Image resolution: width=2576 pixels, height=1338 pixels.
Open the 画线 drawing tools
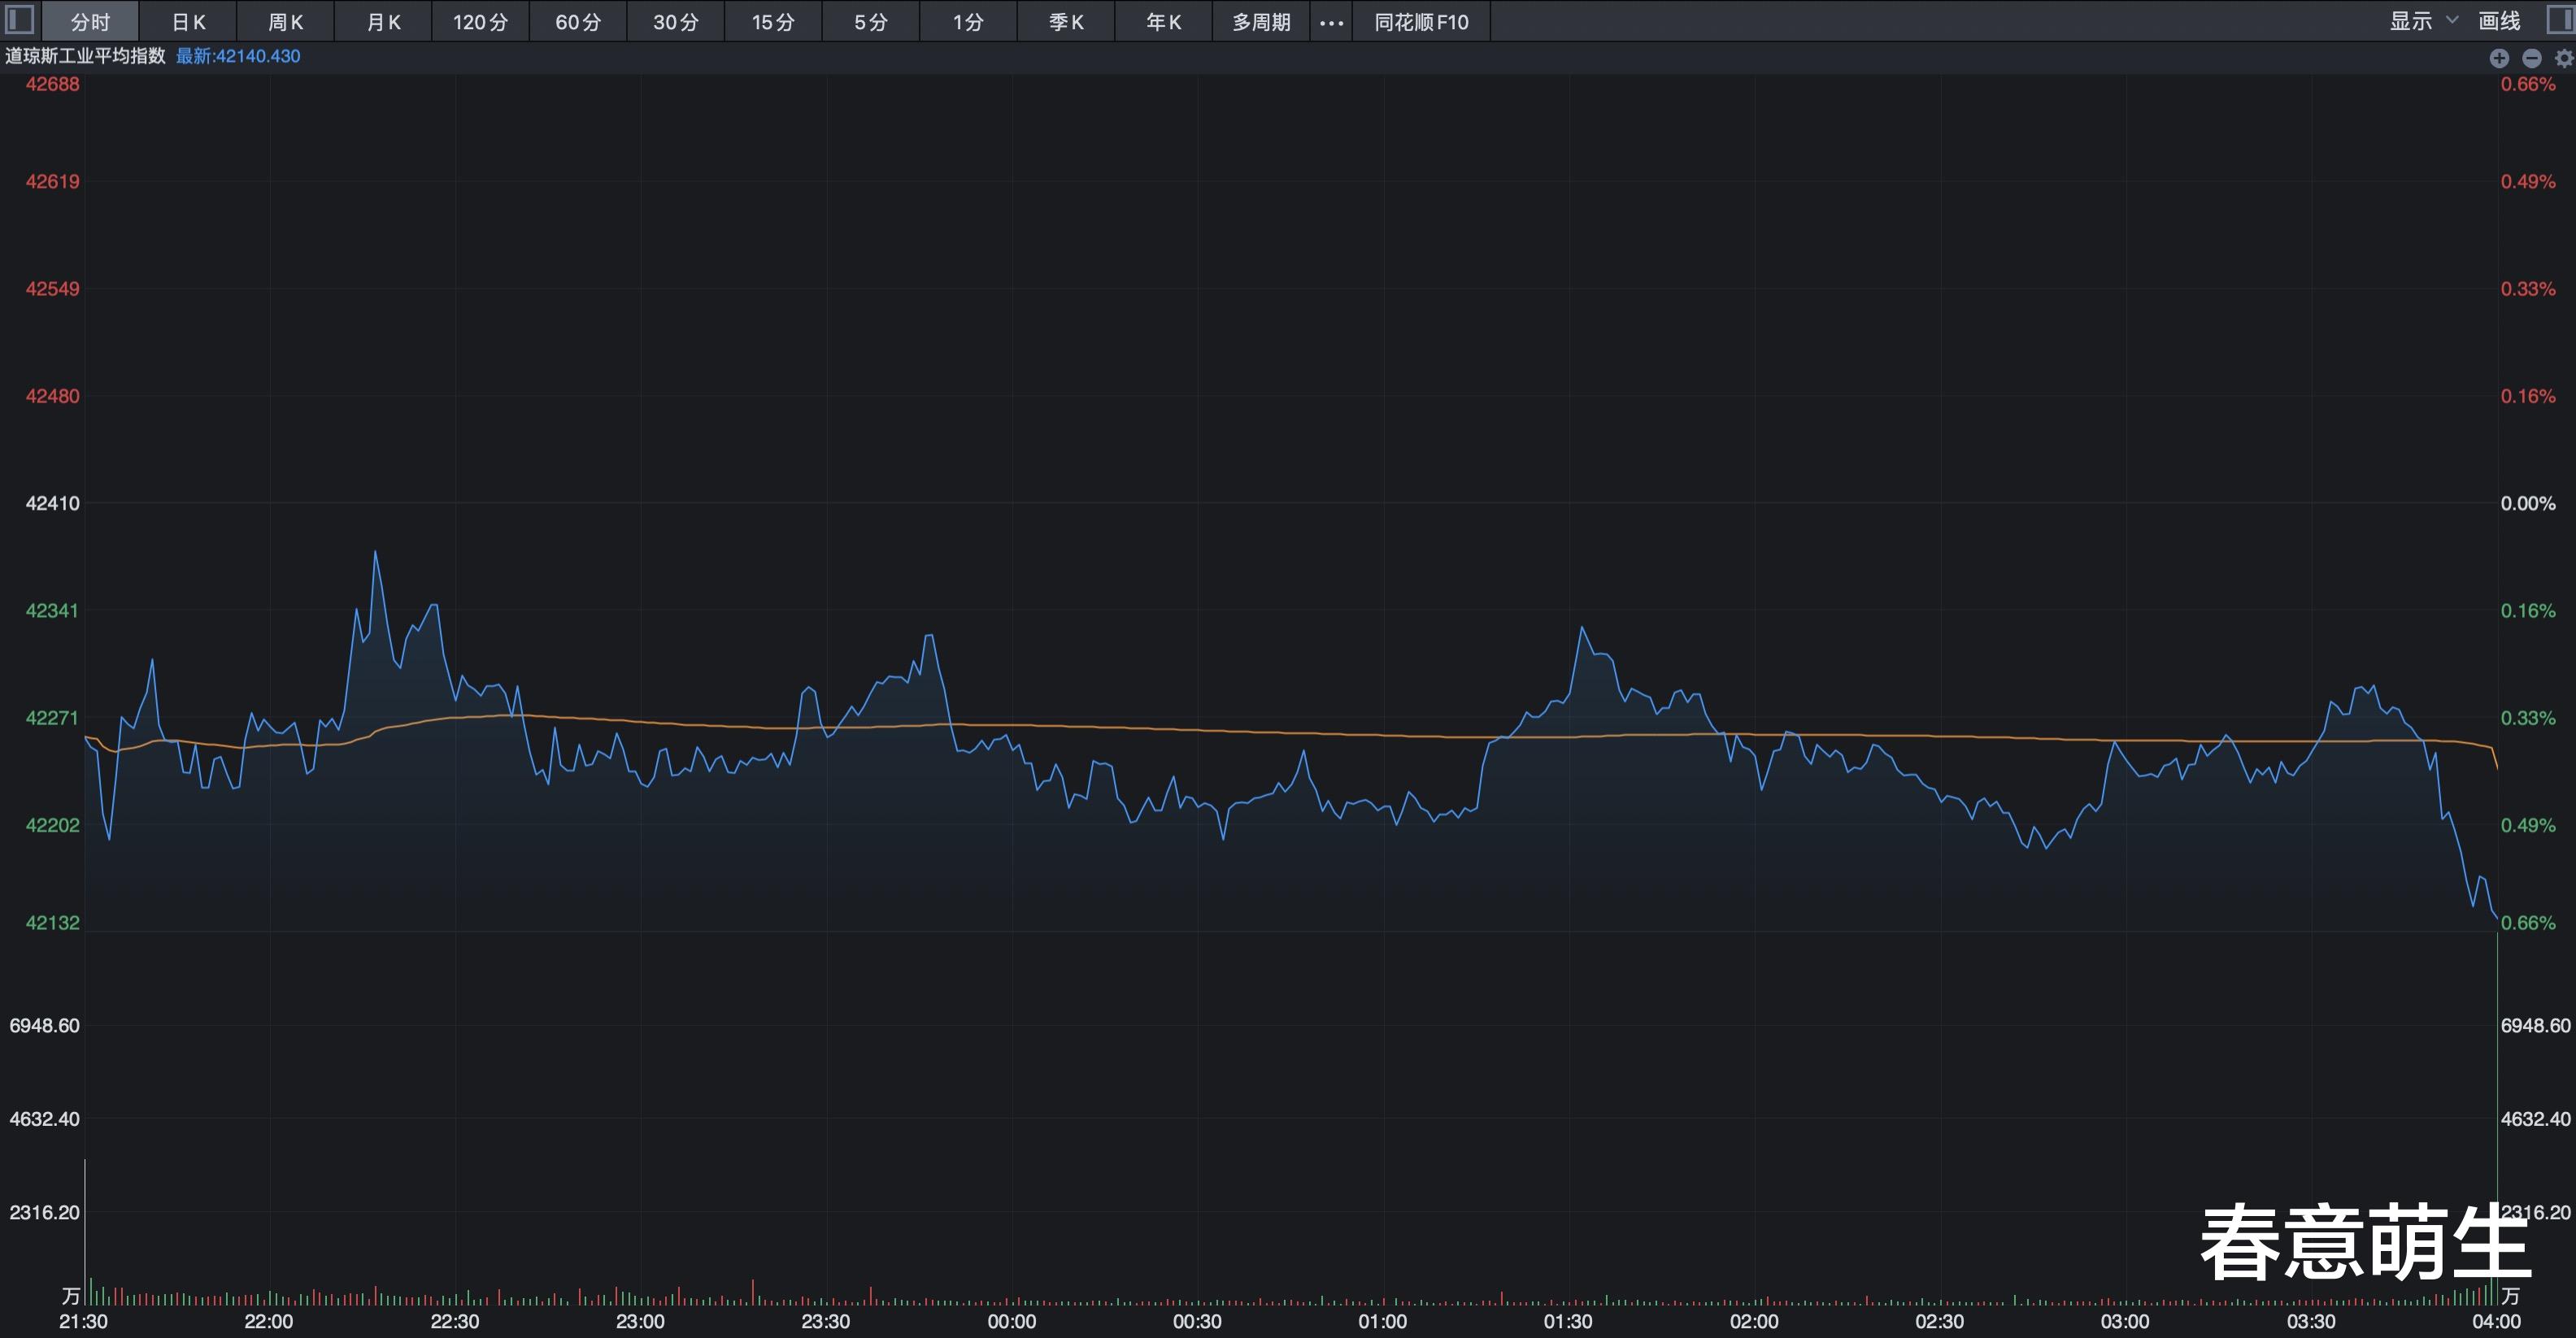point(2499,21)
